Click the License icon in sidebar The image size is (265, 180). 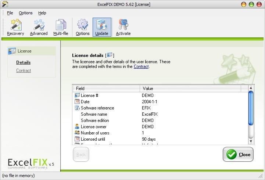tap(12, 51)
